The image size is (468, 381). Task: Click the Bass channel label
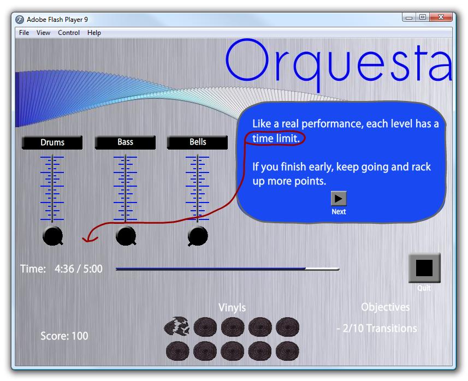tap(125, 142)
